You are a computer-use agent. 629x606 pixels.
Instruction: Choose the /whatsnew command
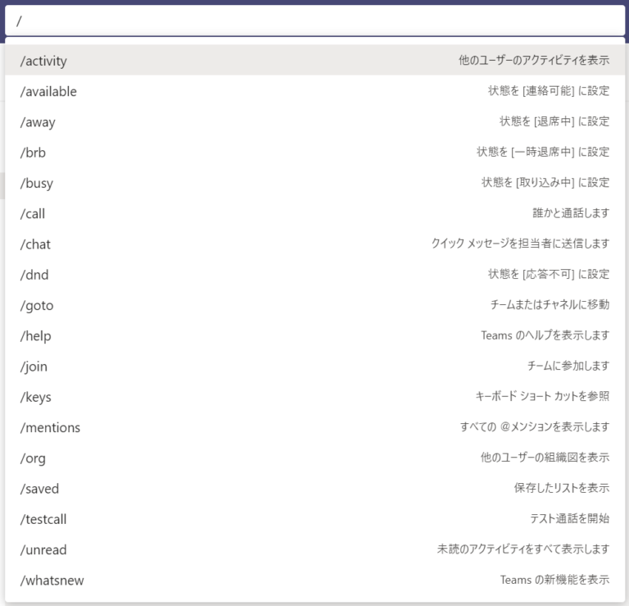(52, 581)
